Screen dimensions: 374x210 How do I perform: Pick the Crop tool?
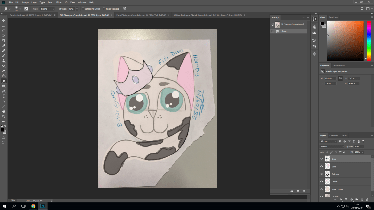(4, 40)
